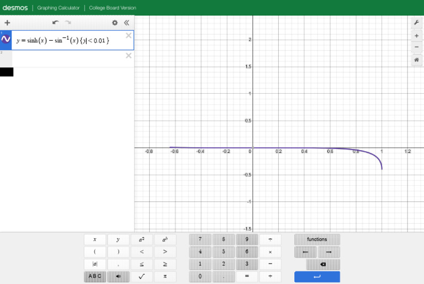Open the expression list settings gear
Screen dimensions: 424x284
115,23
